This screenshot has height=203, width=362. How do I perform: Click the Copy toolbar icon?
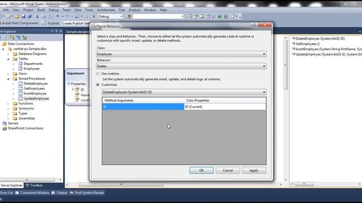(x=44, y=16)
